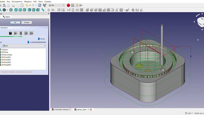Switch to the Задачи panel tab
Viewport: 204px width, 115px height.
coord(6,17)
